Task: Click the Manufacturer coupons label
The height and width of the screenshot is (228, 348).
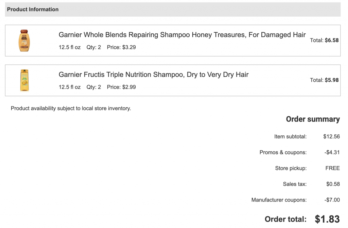Action: point(279,200)
